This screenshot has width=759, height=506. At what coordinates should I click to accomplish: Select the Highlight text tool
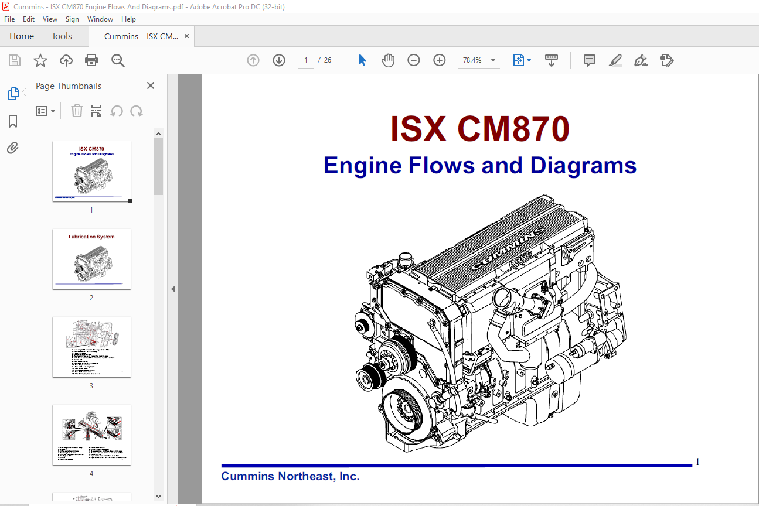(x=615, y=60)
